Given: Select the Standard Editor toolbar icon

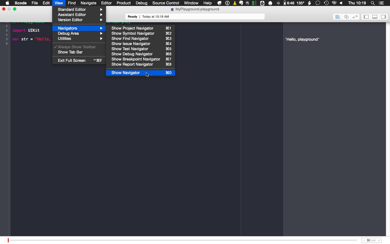Looking at the screenshot, I should pyautogui.click(x=337, y=17).
